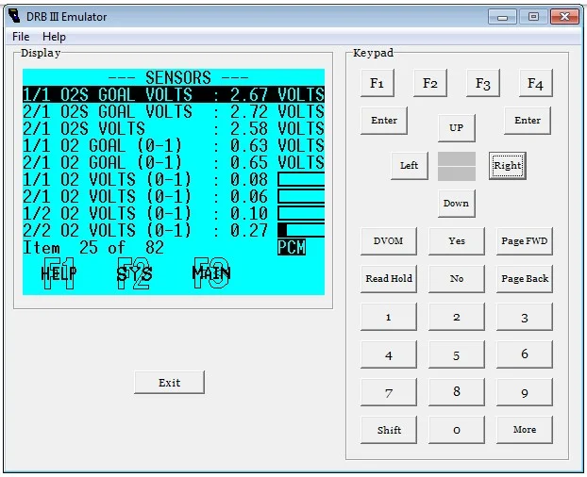Click the UP arrow keypad button

point(457,128)
